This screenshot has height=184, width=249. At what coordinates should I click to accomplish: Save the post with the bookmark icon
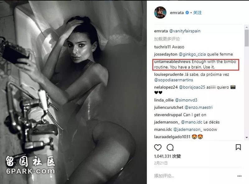[x=238, y=147]
